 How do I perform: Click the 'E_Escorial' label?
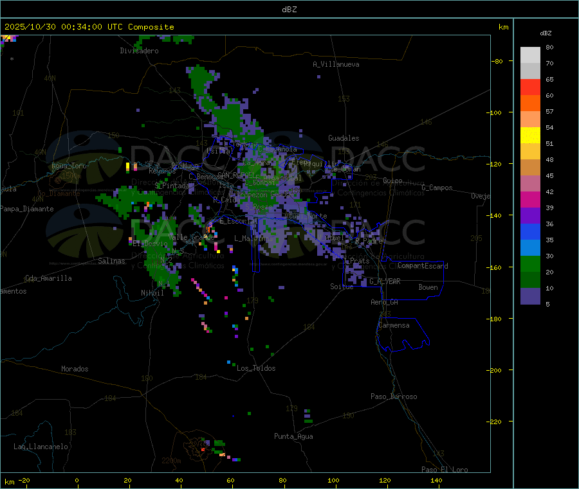point(239,221)
